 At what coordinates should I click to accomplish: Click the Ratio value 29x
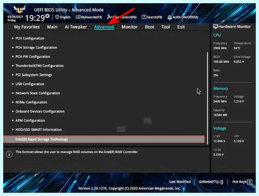[216, 75]
